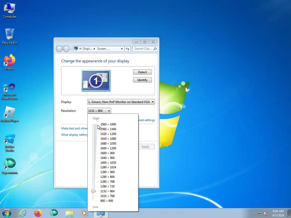Click the address bar Control Panel icon

(76, 48)
